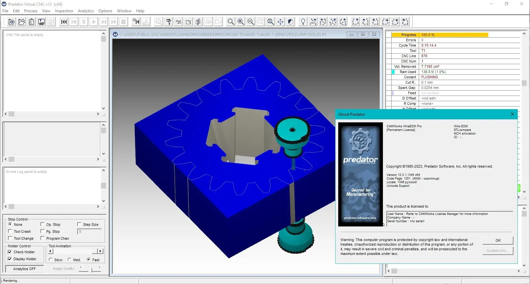Click the open-folder-with-magnifier toolbar icon
The image size is (530, 284).
pyautogui.click(x=22, y=22)
